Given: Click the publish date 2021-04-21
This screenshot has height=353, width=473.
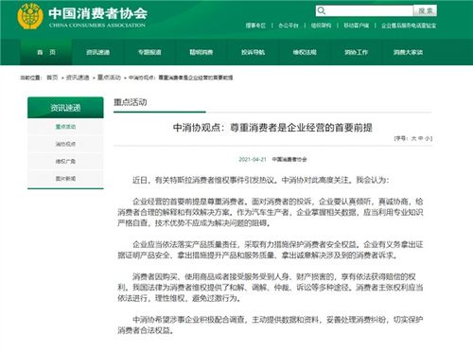Looking at the screenshot, I should [x=253, y=159].
